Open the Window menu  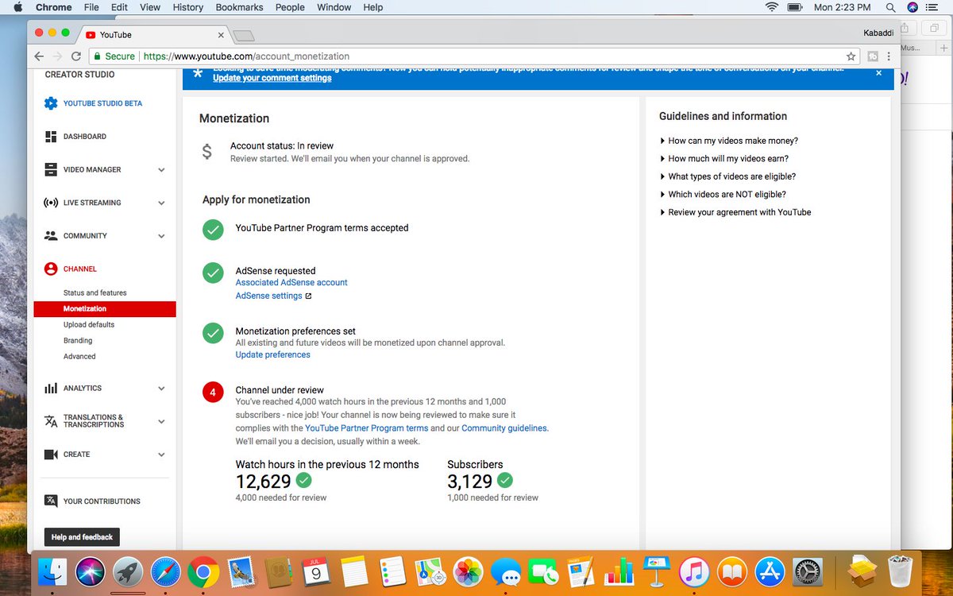point(334,7)
